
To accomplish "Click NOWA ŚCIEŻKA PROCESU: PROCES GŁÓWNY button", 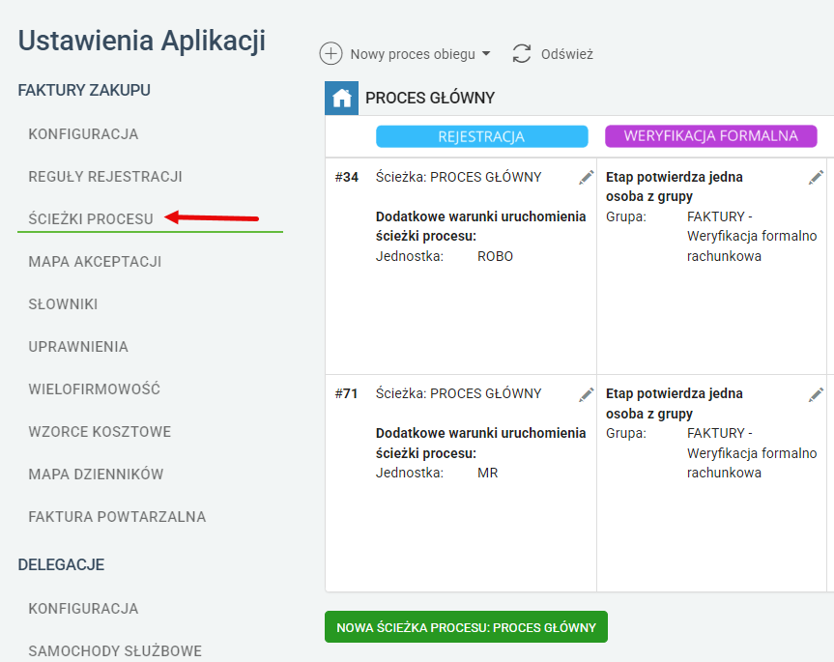I will (x=466, y=627).
